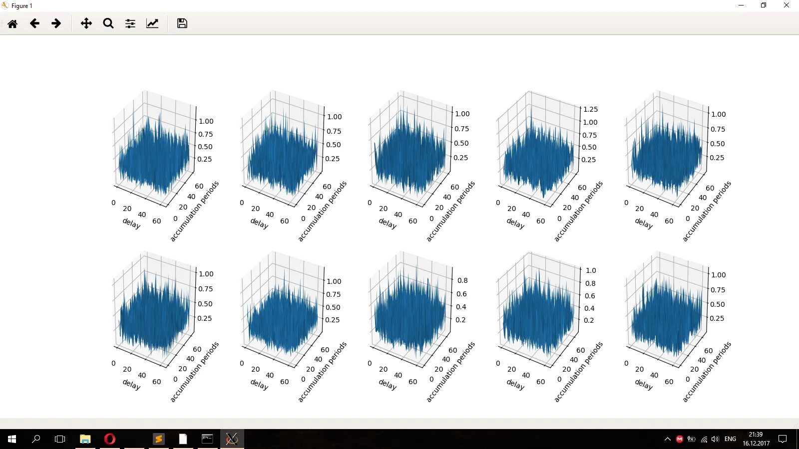Open Wi-Fi network tray icon
This screenshot has width=799, height=449.
pyautogui.click(x=704, y=439)
